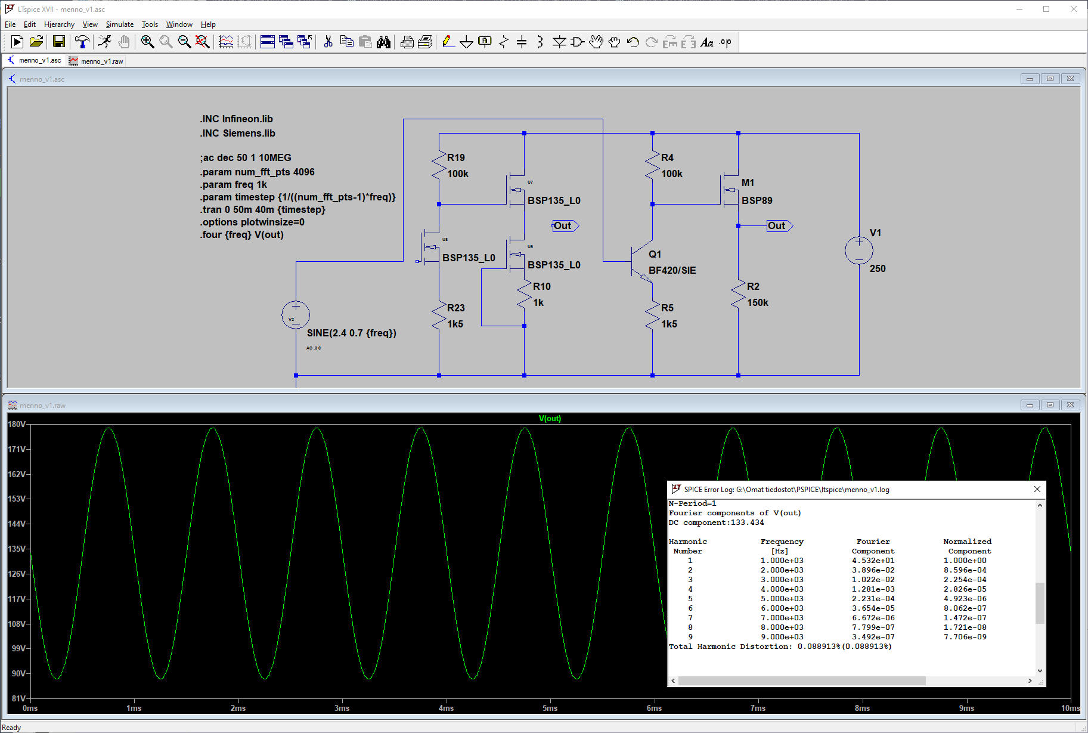This screenshot has width=1088, height=733.
Task: Click the log's vertical scrollbar thumb
Action: 1040,603
